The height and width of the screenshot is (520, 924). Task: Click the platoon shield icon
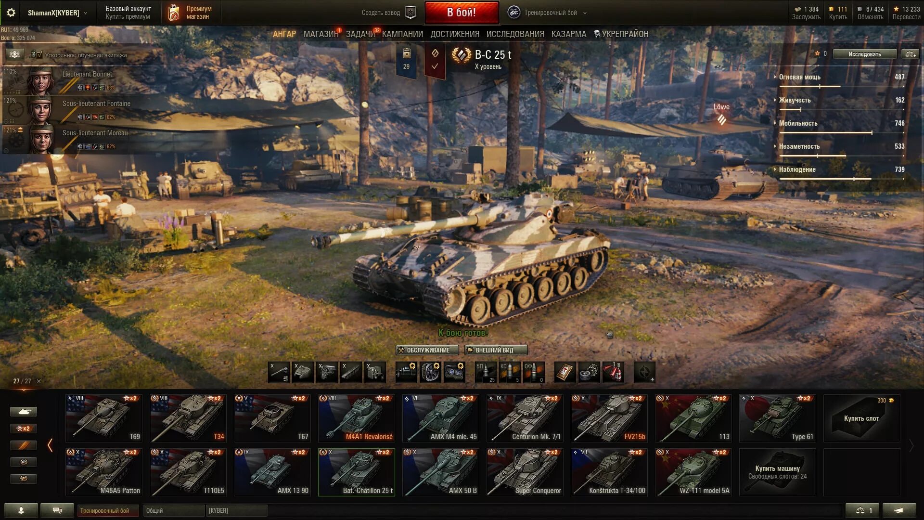point(411,13)
